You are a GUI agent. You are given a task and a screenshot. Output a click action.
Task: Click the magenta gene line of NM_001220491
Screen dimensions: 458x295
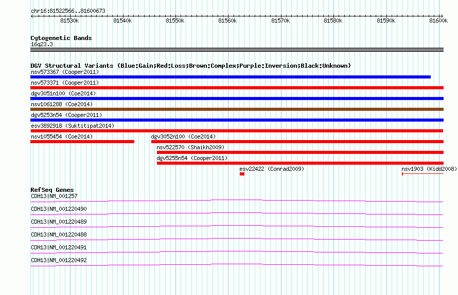237,252
